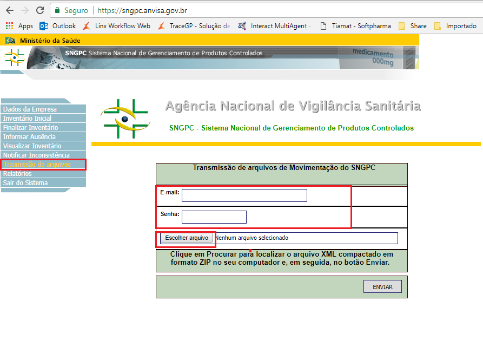Screen dimensions: 483x340
Task: Open Inventário Inicial menu item
Action: click(43, 119)
